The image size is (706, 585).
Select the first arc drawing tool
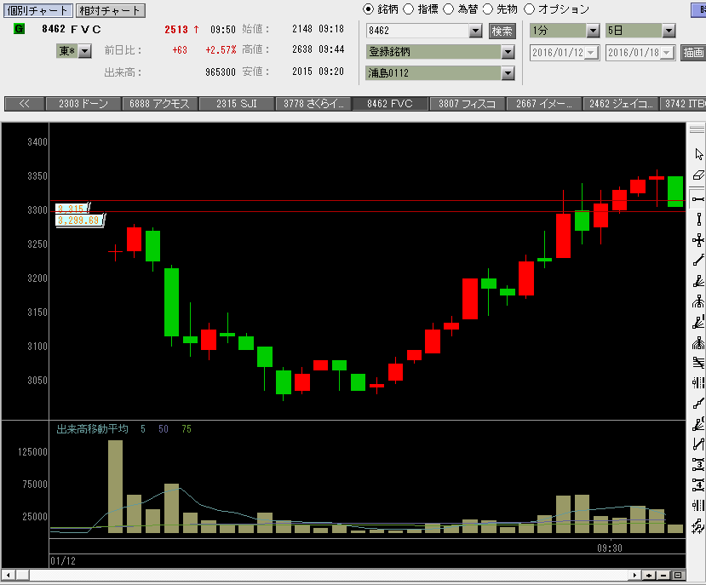pos(698,301)
